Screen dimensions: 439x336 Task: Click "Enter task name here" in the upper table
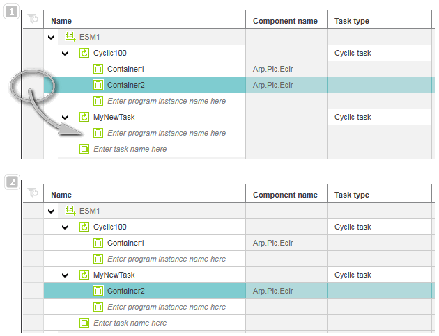(x=130, y=149)
